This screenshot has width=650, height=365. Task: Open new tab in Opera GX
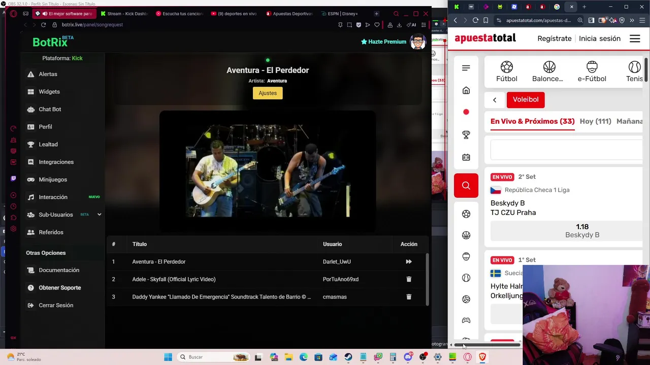coord(376,14)
